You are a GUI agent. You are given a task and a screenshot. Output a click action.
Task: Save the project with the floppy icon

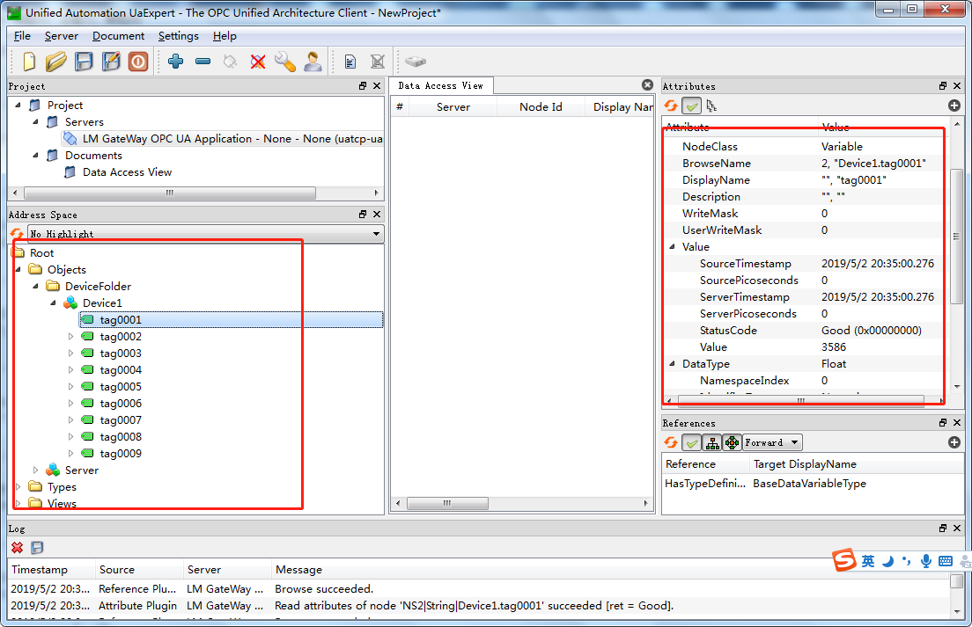pyautogui.click(x=84, y=62)
